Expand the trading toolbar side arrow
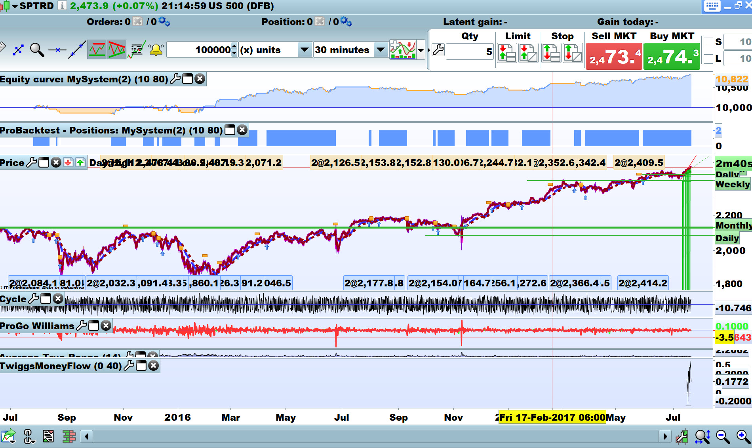 coord(428,50)
